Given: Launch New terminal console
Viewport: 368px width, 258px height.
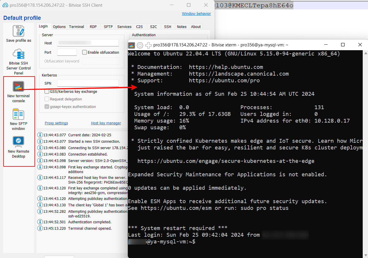Looking at the screenshot, I should [x=18, y=87].
